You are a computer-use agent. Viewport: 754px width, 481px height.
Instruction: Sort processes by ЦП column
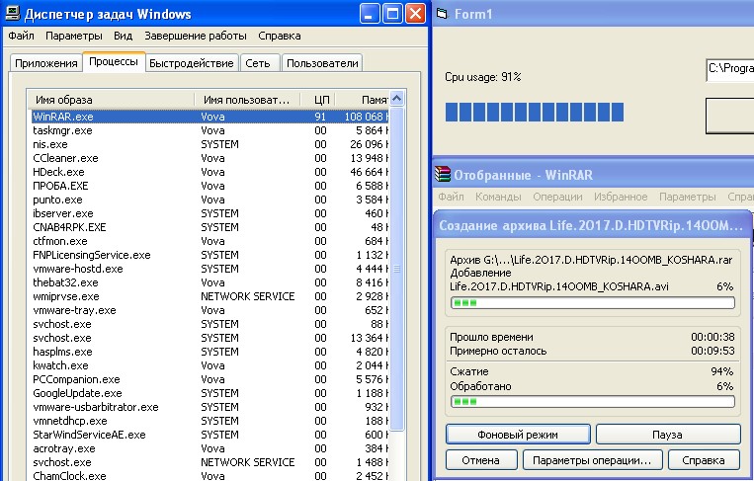318,100
